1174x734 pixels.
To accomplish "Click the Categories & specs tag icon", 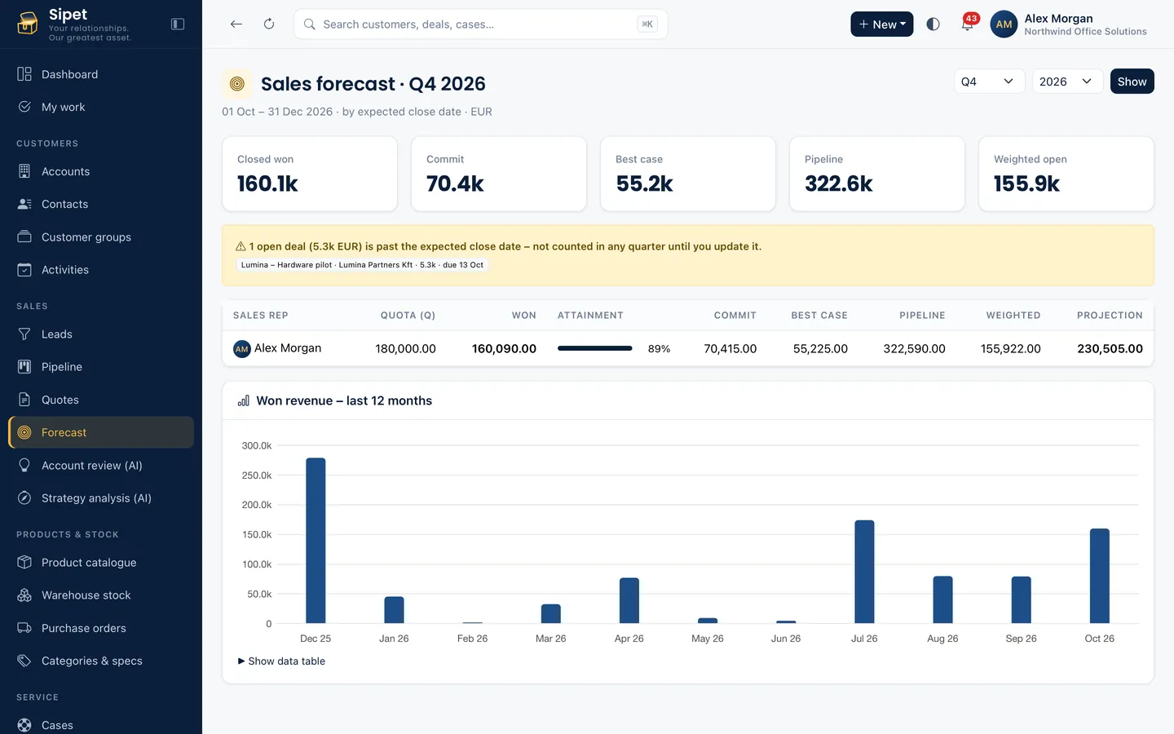I will coord(24,661).
